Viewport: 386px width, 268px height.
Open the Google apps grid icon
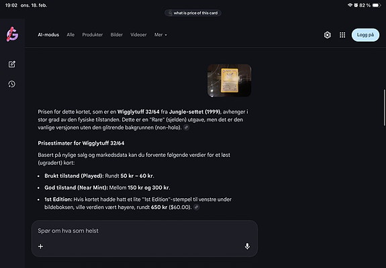[342, 35]
